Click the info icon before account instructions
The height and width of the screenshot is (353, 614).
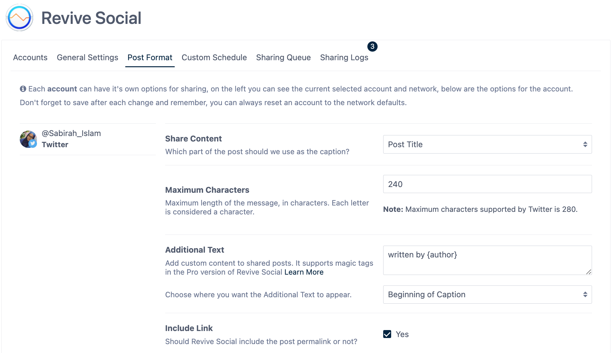(23, 89)
